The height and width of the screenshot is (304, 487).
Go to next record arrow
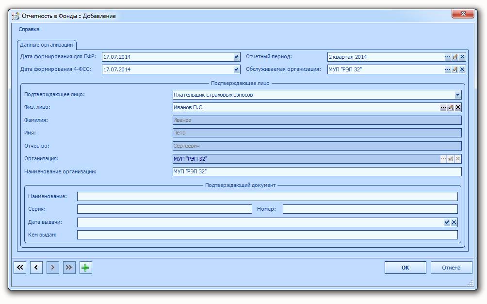pyautogui.click(x=53, y=268)
